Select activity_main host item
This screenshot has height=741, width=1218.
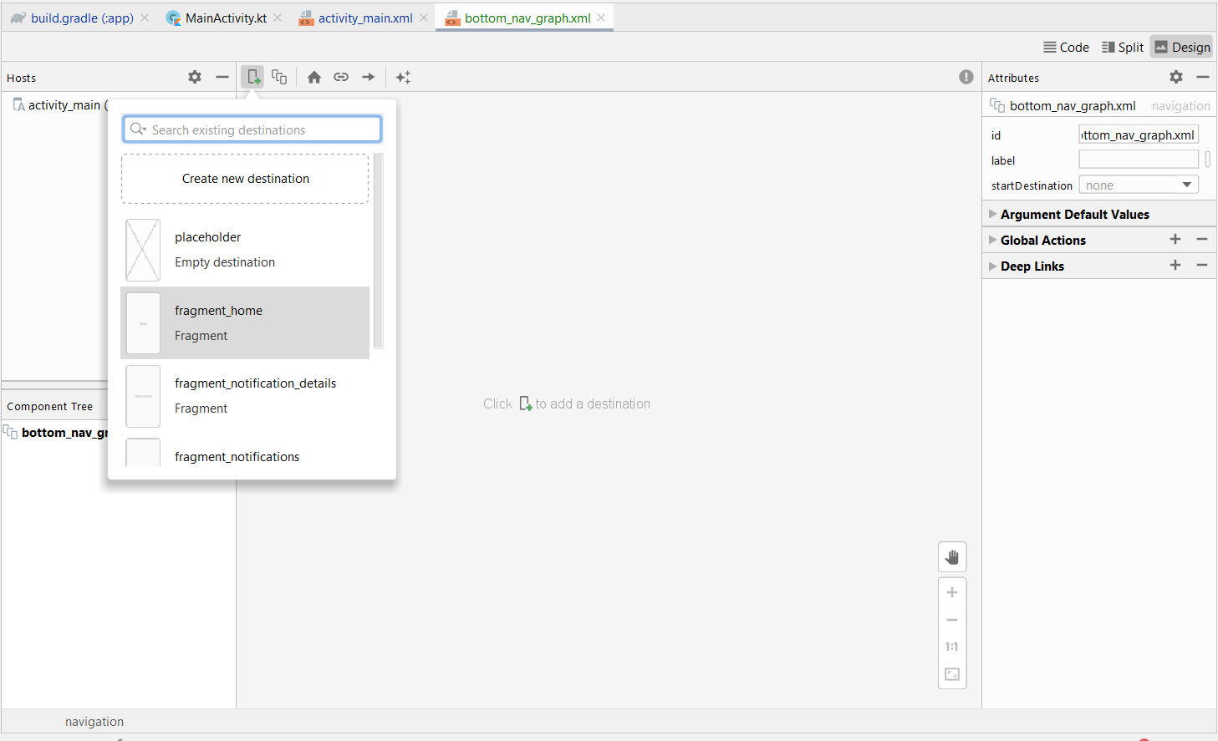pos(59,104)
